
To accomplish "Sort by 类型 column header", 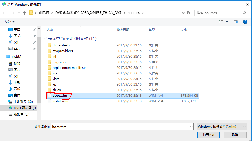I will pos(151,30).
